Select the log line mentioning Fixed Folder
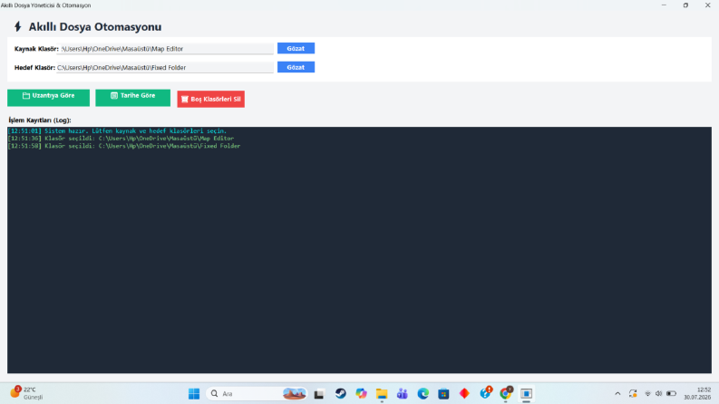The image size is (719, 404). tap(124, 146)
